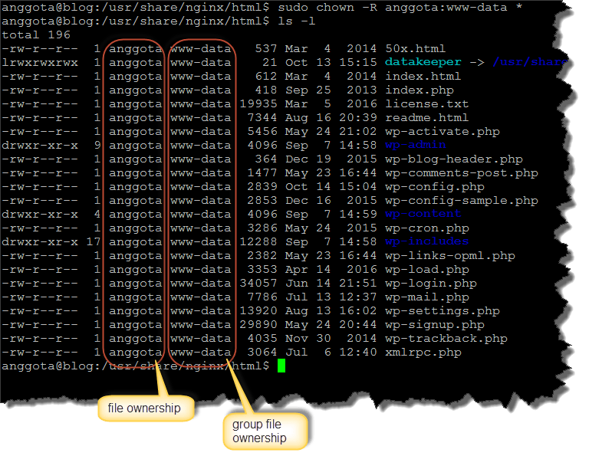Click the xmlrpc.php filename
Image resolution: width=589 pixels, height=456 pixels.
pyautogui.click(x=423, y=353)
